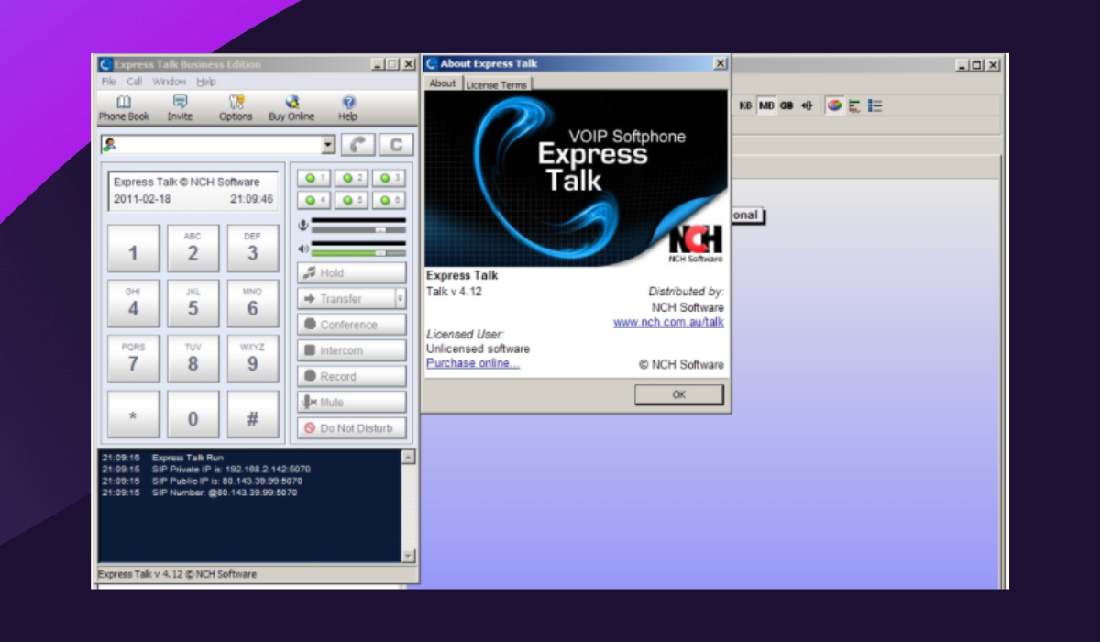Click the Help toolbar icon with question mark
Image resolution: width=1100 pixels, height=642 pixels.
(348, 107)
